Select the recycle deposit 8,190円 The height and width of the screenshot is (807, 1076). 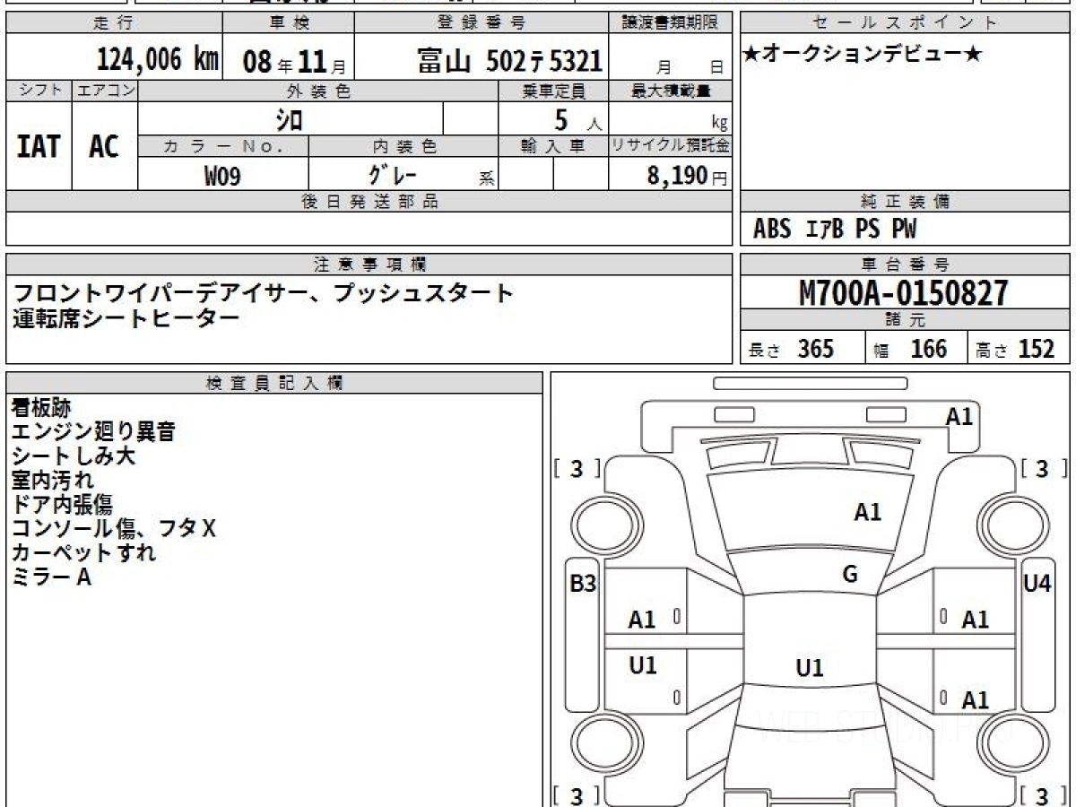pos(688,176)
